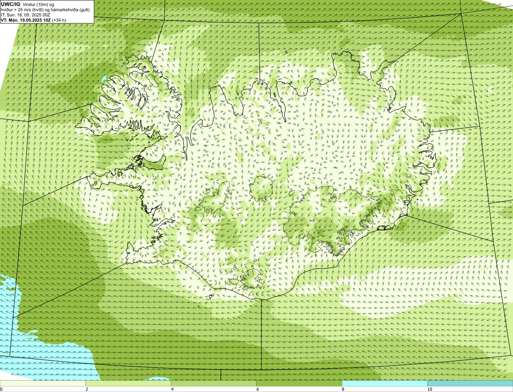Click the scale label '0' on the color bar
The width and height of the screenshot is (513, 392).
pos(1,389)
